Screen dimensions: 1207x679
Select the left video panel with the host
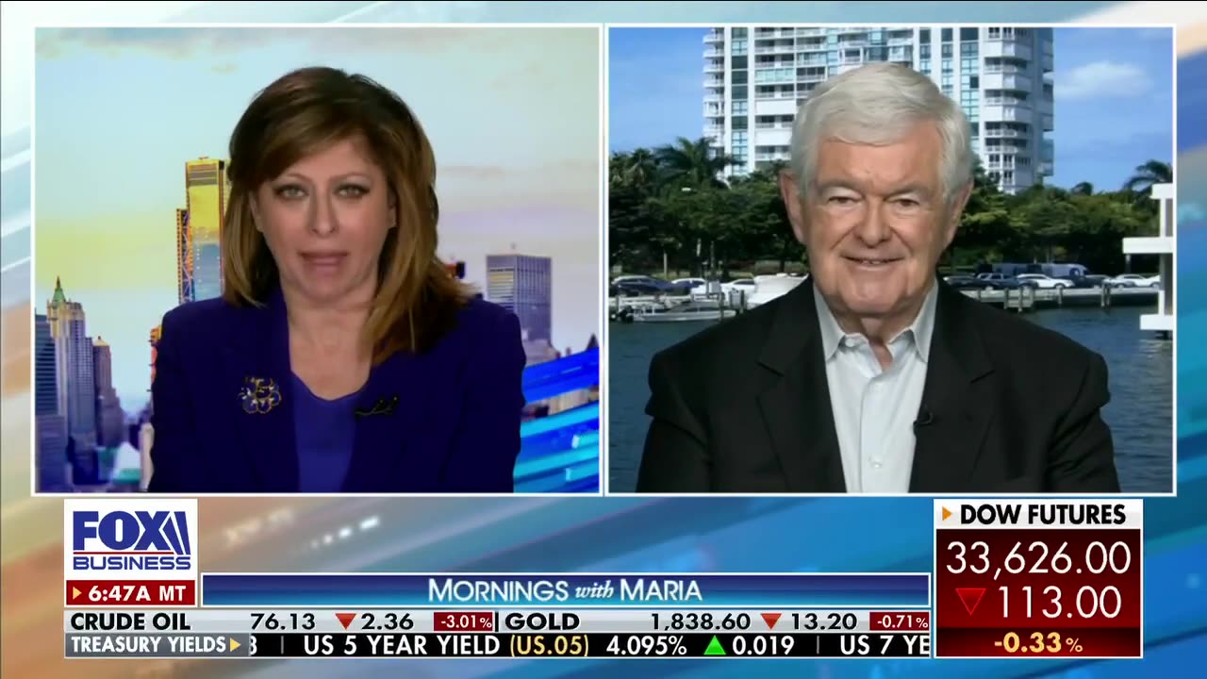[318, 259]
